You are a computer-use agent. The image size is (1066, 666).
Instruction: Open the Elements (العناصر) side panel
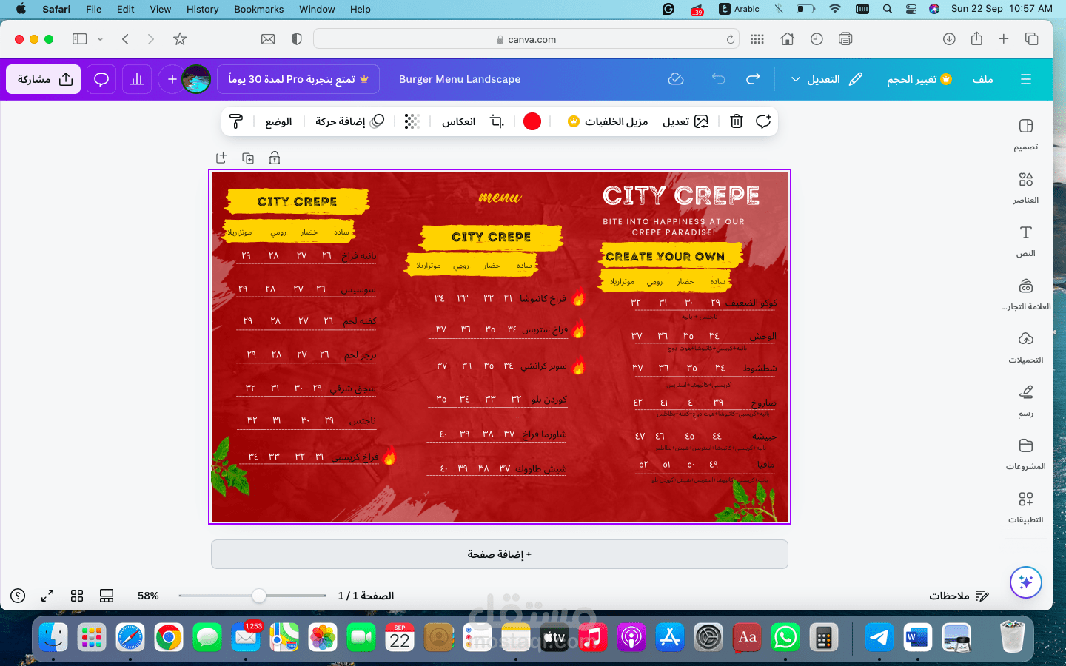point(1025,187)
